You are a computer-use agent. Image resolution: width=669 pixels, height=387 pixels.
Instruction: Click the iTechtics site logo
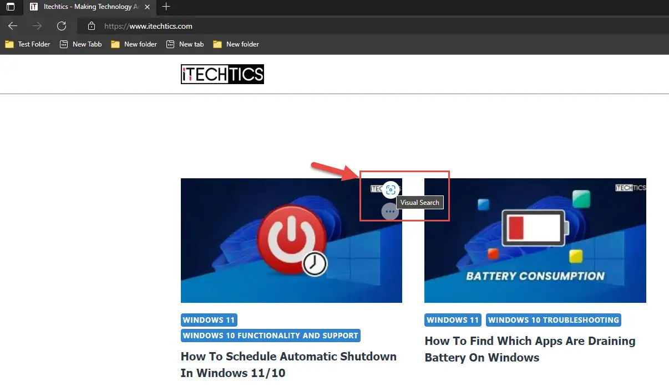222,74
